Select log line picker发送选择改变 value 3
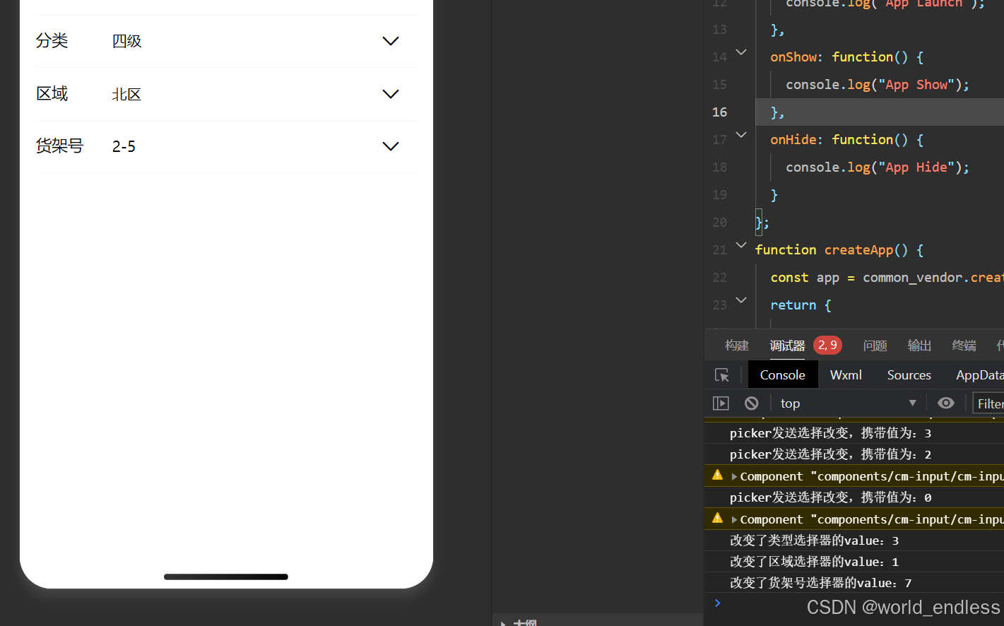 click(x=830, y=433)
